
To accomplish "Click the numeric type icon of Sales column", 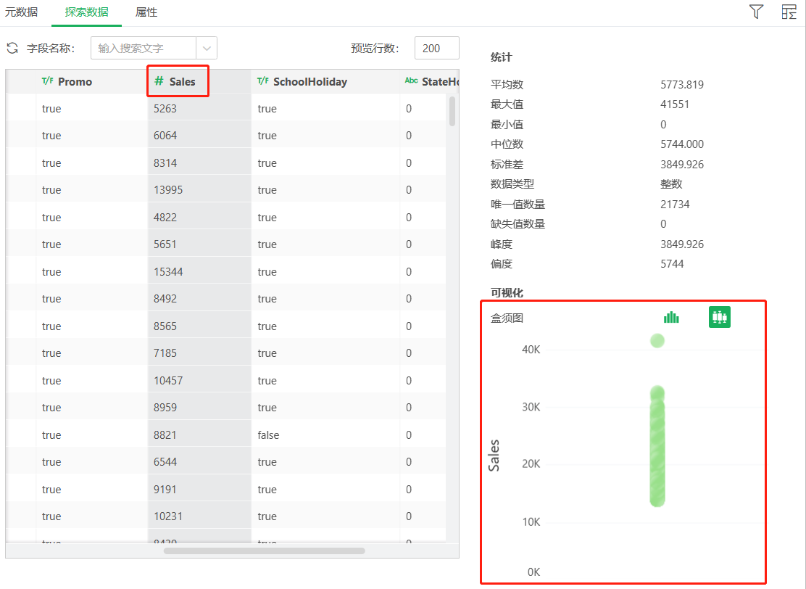I will (x=159, y=81).
